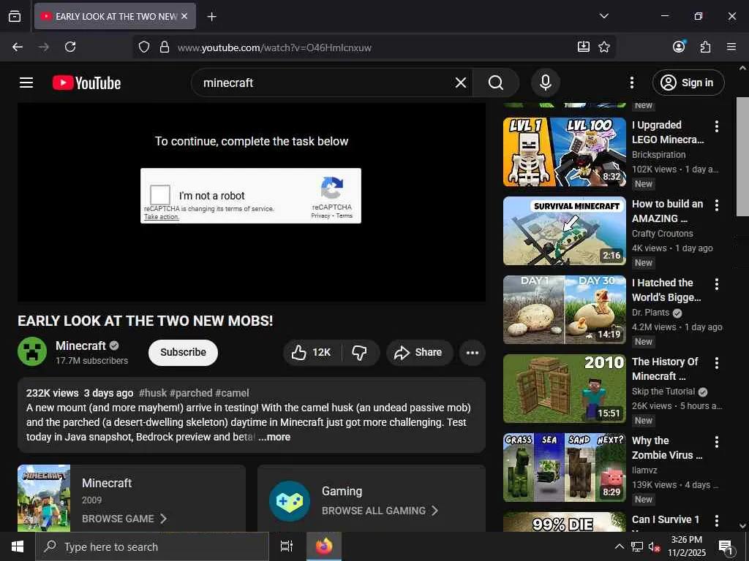Click Type here to search box
Screen dimensions: 749x561
point(152,546)
